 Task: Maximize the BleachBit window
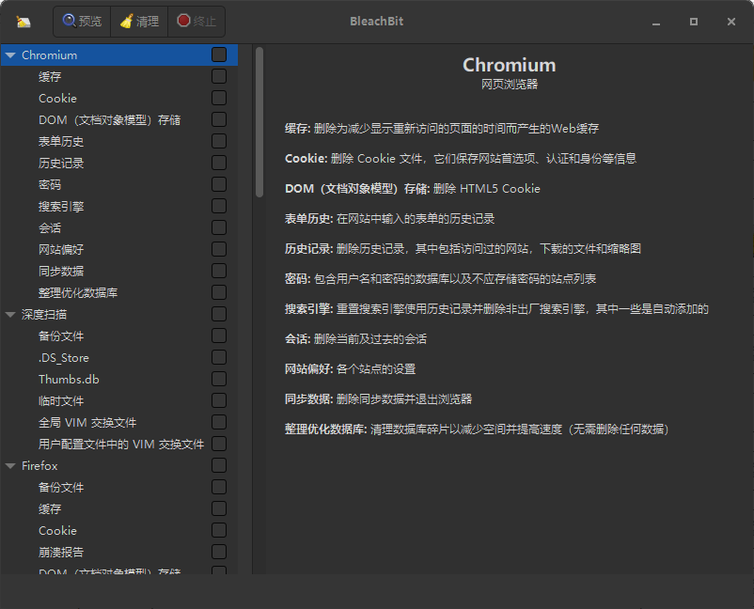[x=694, y=21]
